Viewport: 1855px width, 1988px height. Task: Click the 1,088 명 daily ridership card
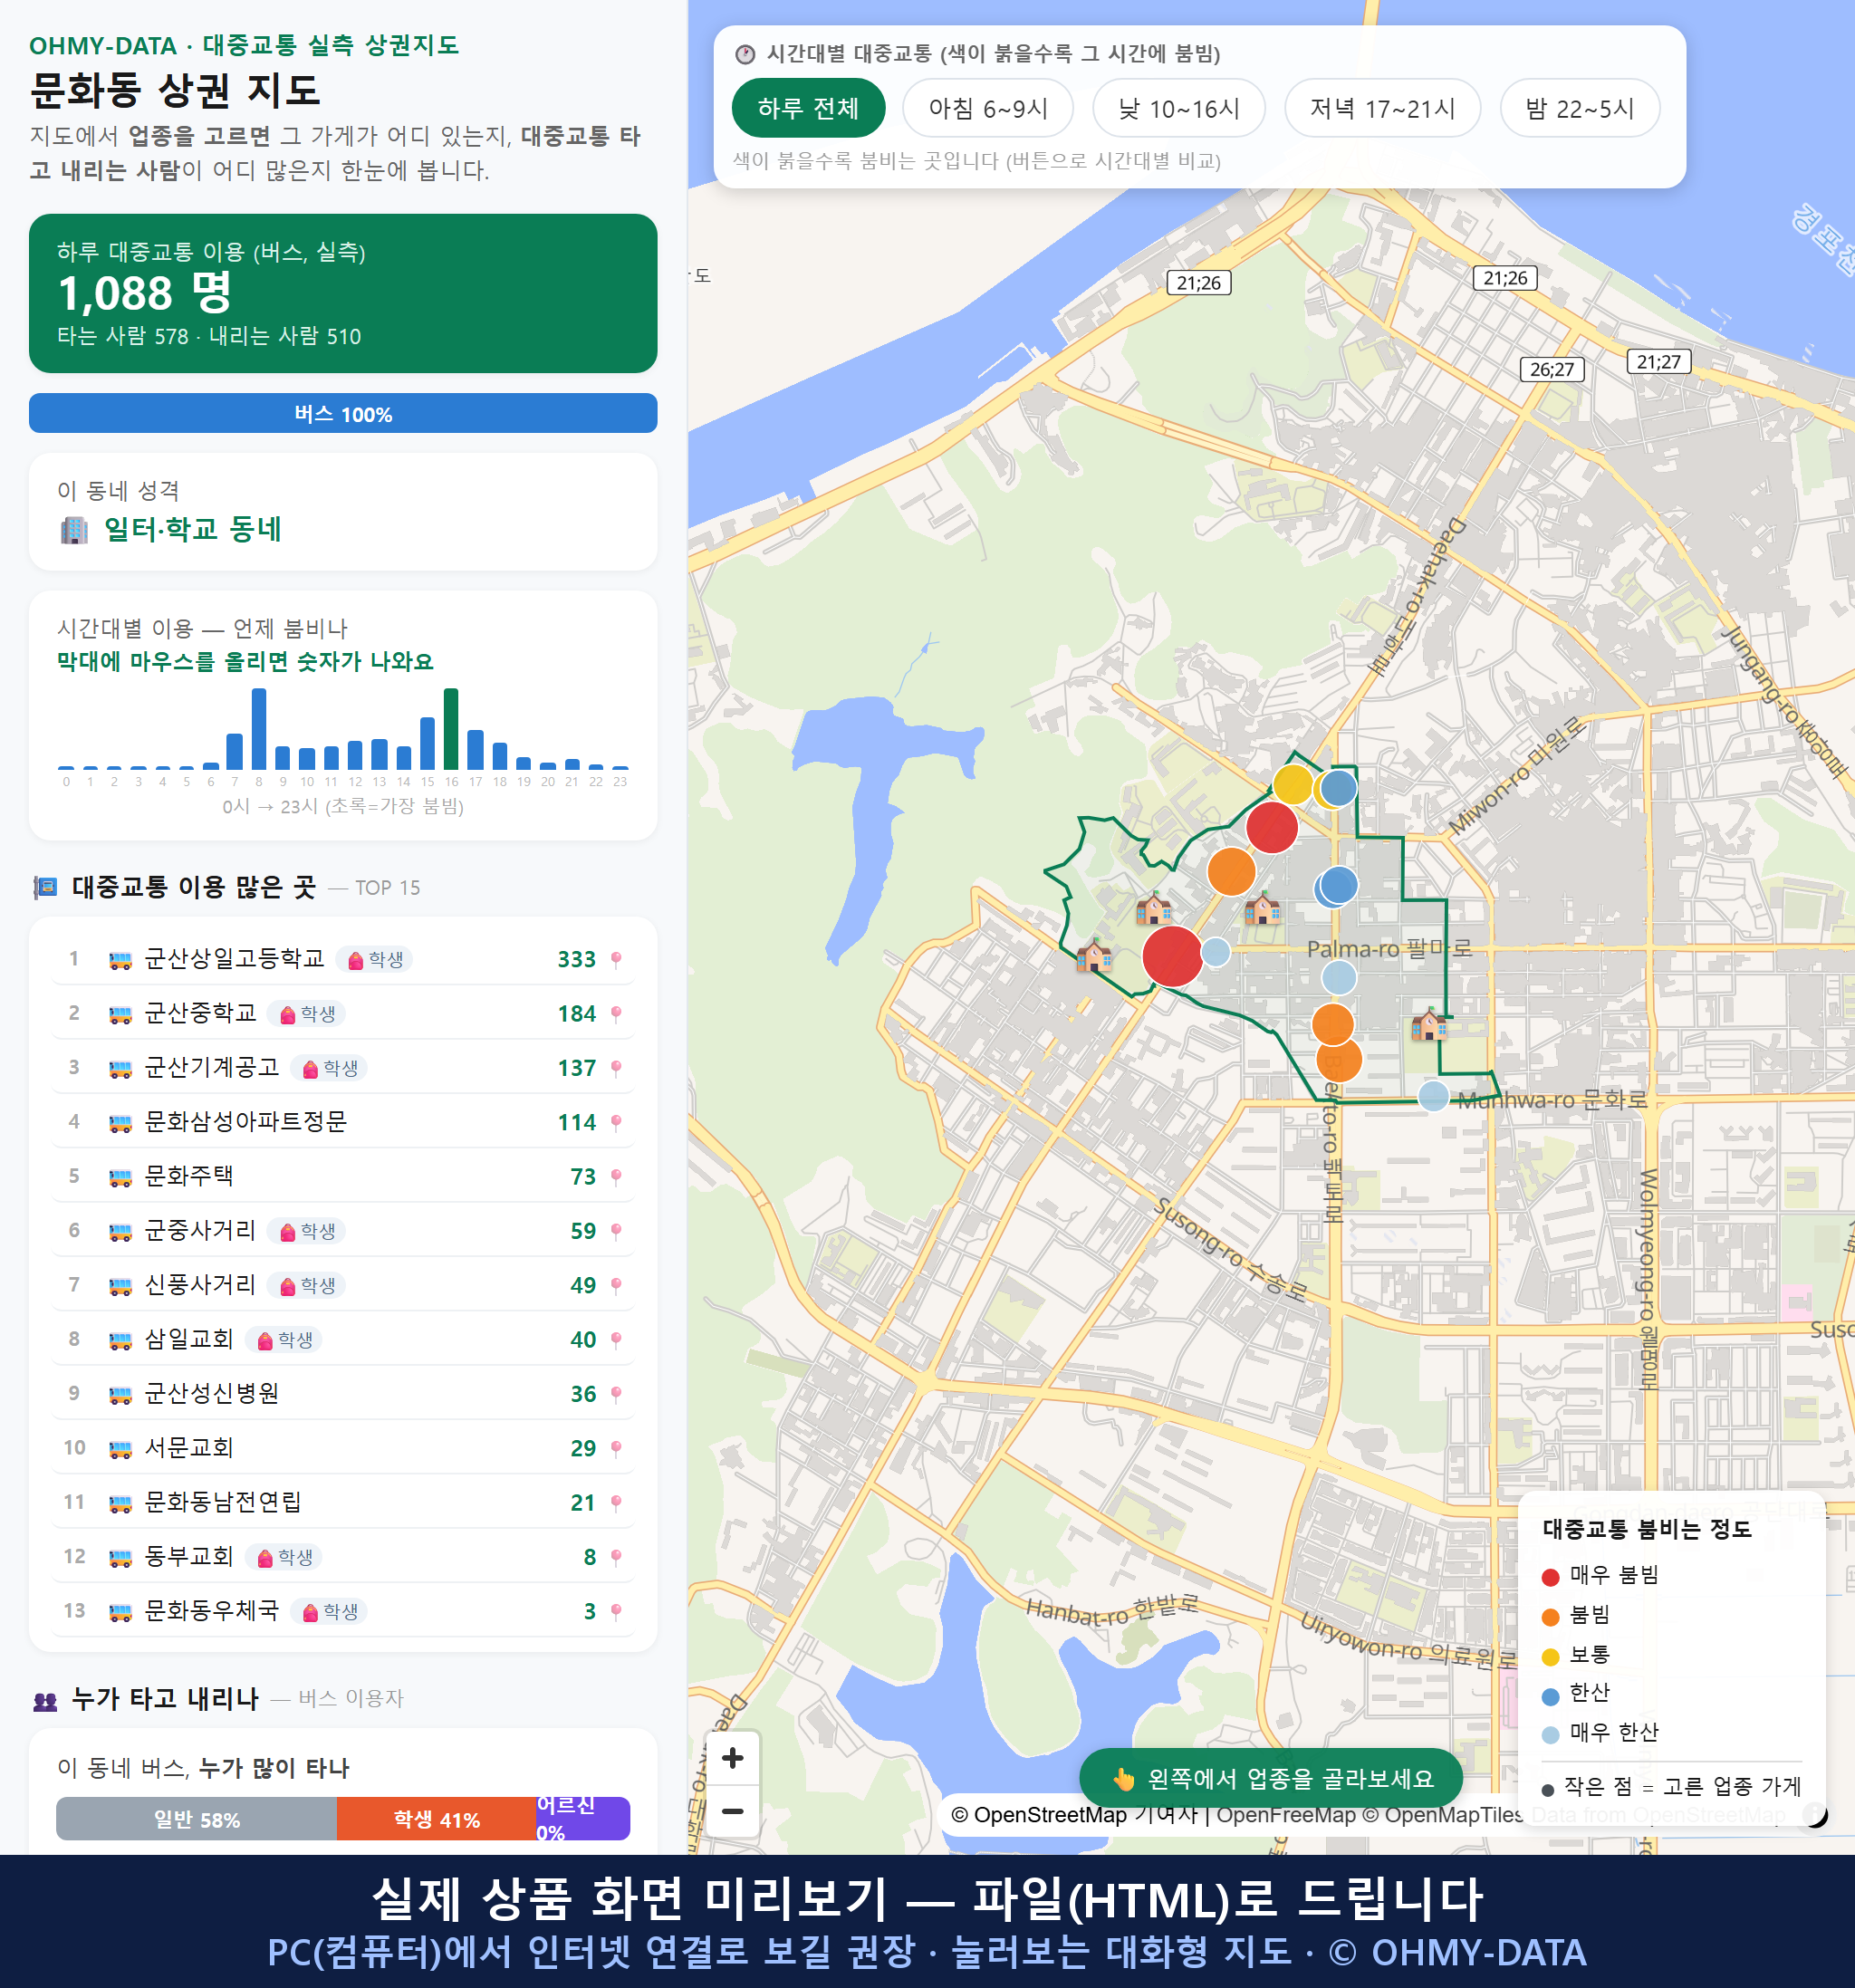pos(343,293)
